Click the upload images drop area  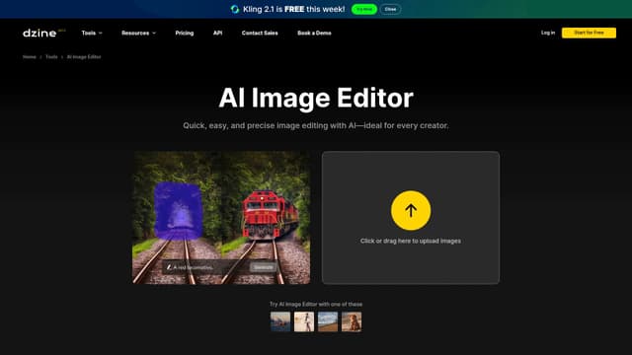point(411,218)
